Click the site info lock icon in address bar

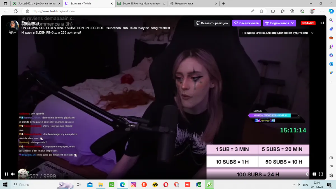pyautogui.click(x=27, y=11)
